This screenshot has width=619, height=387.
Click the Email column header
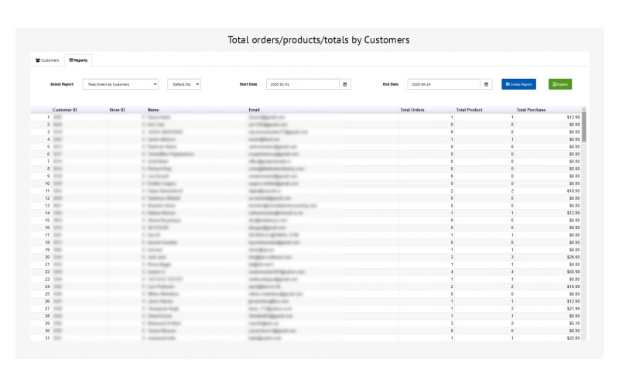255,110
